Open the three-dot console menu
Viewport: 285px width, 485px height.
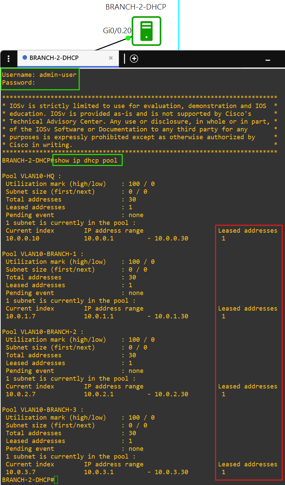pos(9,59)
